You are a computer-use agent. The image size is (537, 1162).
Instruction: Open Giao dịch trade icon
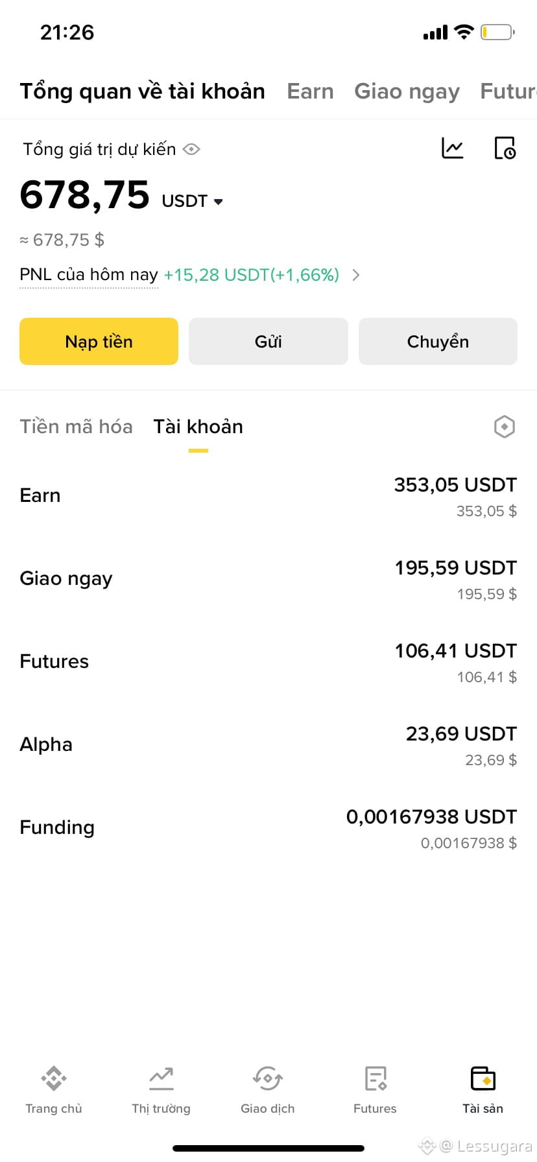(x=268, y=1079)
